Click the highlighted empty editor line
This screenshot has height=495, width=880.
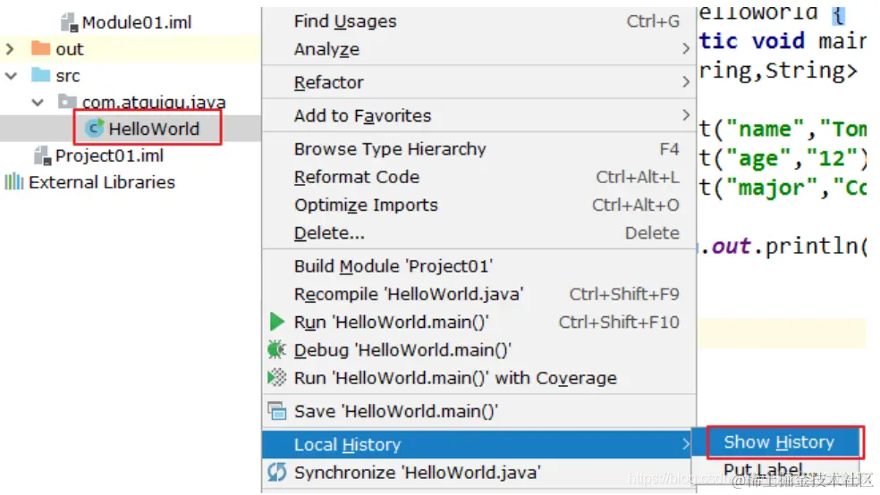click(x=783, y=333)
